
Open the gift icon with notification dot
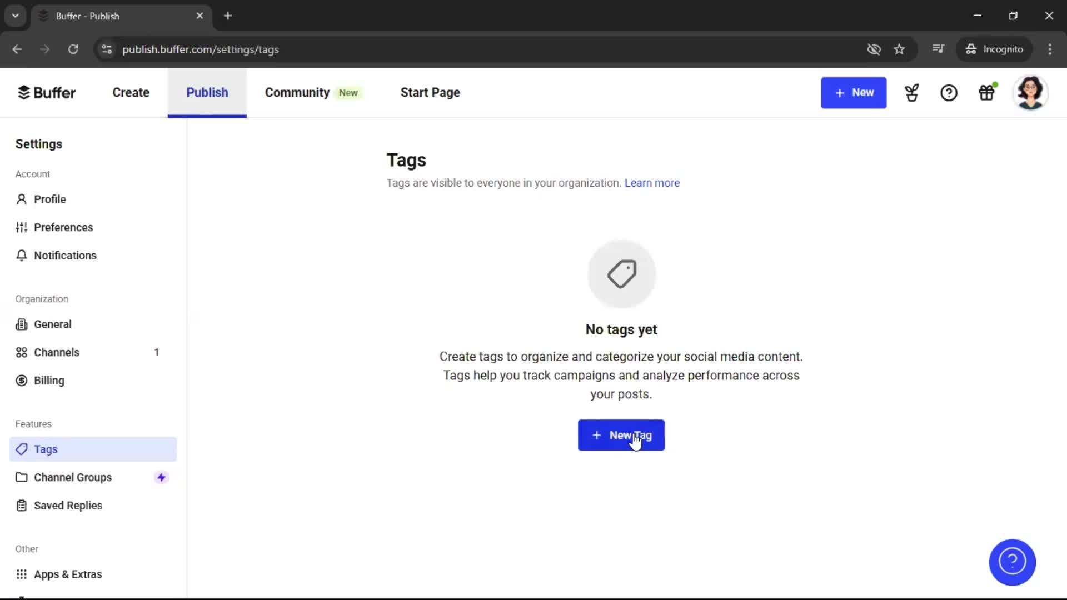click(x=987, y=93)
